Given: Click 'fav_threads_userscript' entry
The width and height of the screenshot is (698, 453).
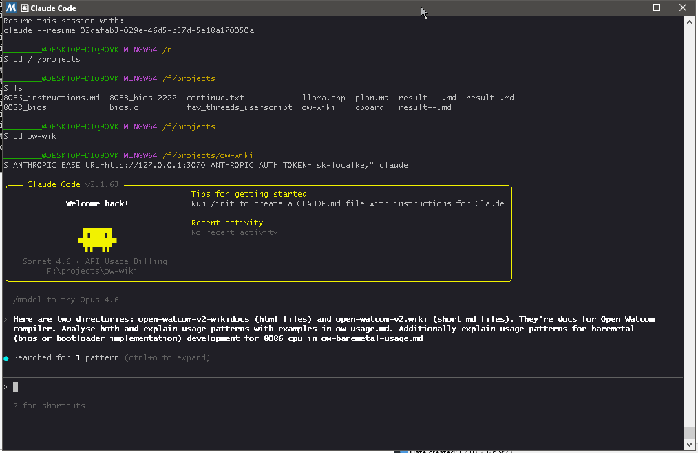Looking at the screenshot, I should tap(239, 108).
